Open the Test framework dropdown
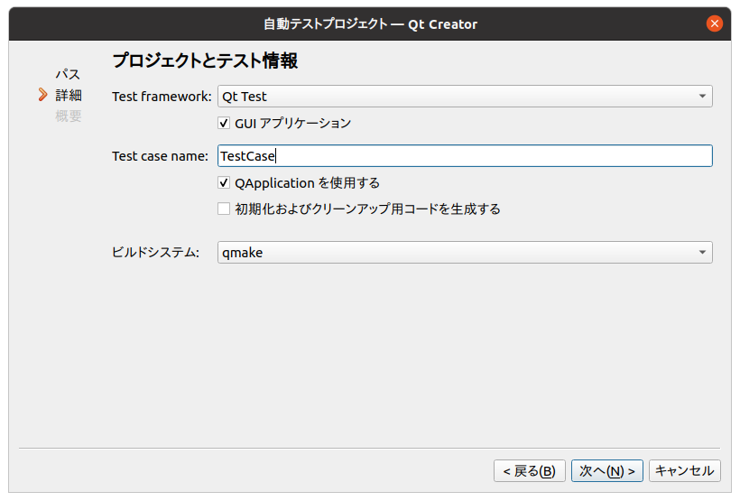This screenshot has width=740, height=501. [x=465, y=97]
